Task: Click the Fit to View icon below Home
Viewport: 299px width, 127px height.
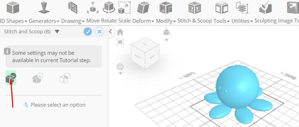Action: (x=120, y=42)
